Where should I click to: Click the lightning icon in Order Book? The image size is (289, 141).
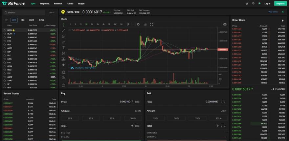(283, 21)
